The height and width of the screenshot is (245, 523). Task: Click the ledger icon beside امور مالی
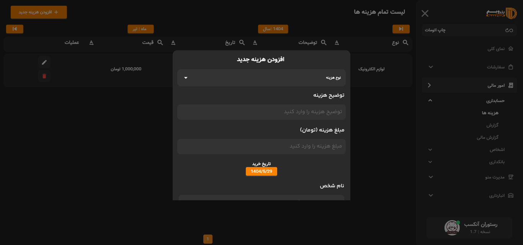(510, 85)
